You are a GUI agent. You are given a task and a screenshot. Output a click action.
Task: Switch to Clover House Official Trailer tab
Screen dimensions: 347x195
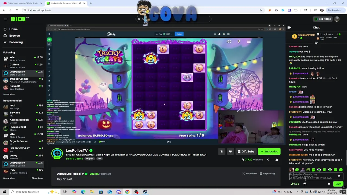tap(22, 3)
